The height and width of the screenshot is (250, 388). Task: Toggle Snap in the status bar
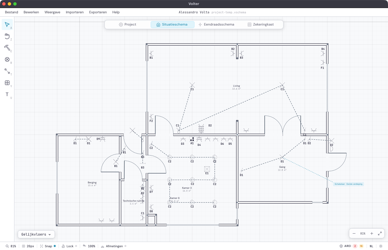tap(48, 246)
